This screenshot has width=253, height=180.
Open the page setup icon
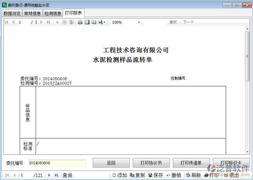(94, 22)
